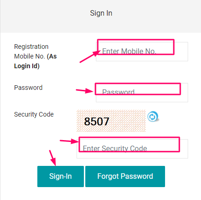Click pink arrow above Sign-In button
Screen dimensions: 201x200
click(53, 158)
